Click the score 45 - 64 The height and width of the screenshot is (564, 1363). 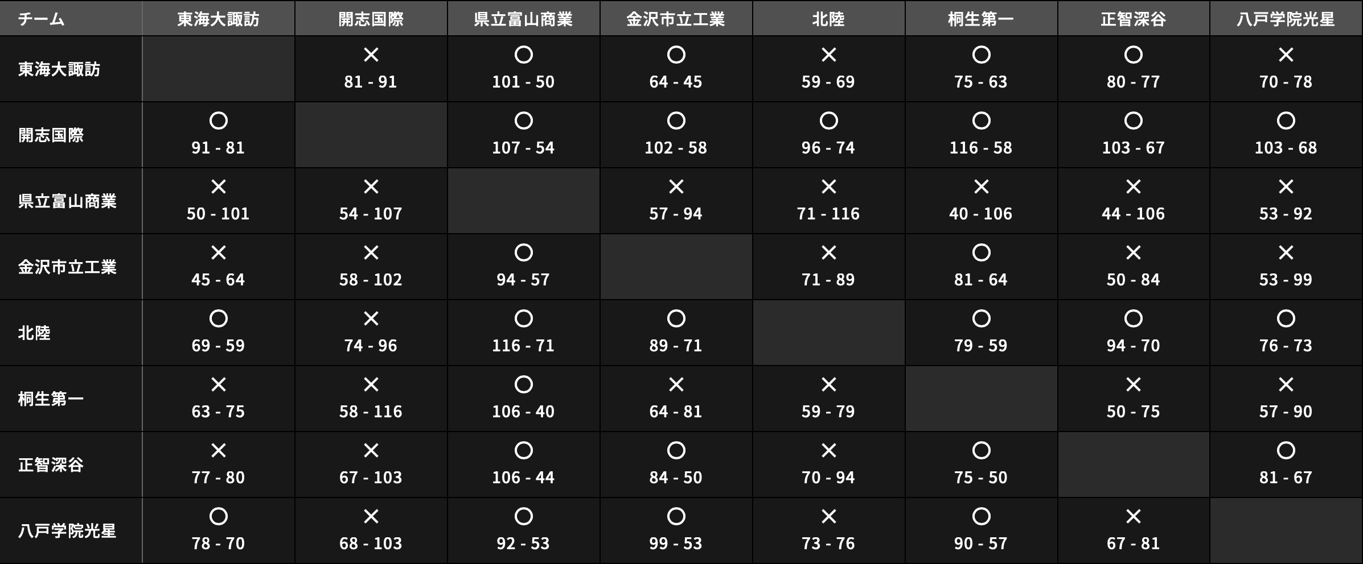tap(218, 280)
